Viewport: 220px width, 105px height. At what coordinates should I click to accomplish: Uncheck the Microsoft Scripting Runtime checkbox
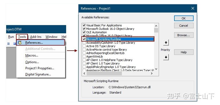point(84,39)
